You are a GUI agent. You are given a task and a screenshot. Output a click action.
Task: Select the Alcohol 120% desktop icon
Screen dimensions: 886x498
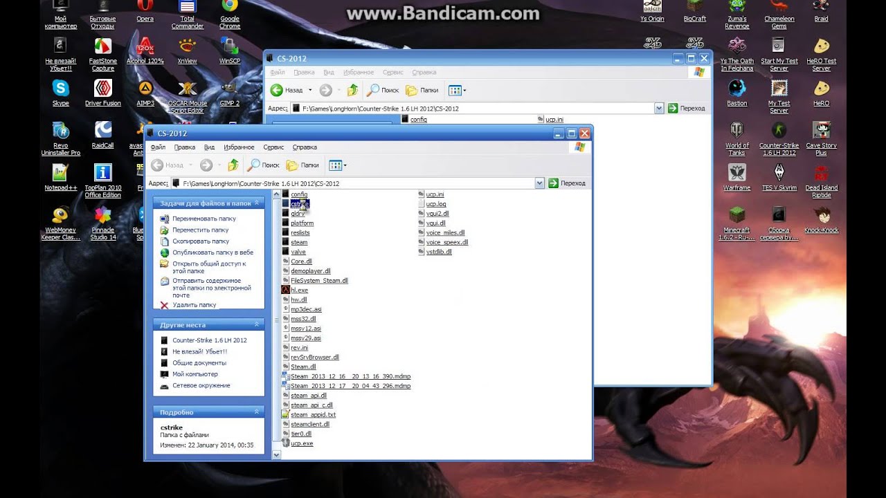[145, 50]
